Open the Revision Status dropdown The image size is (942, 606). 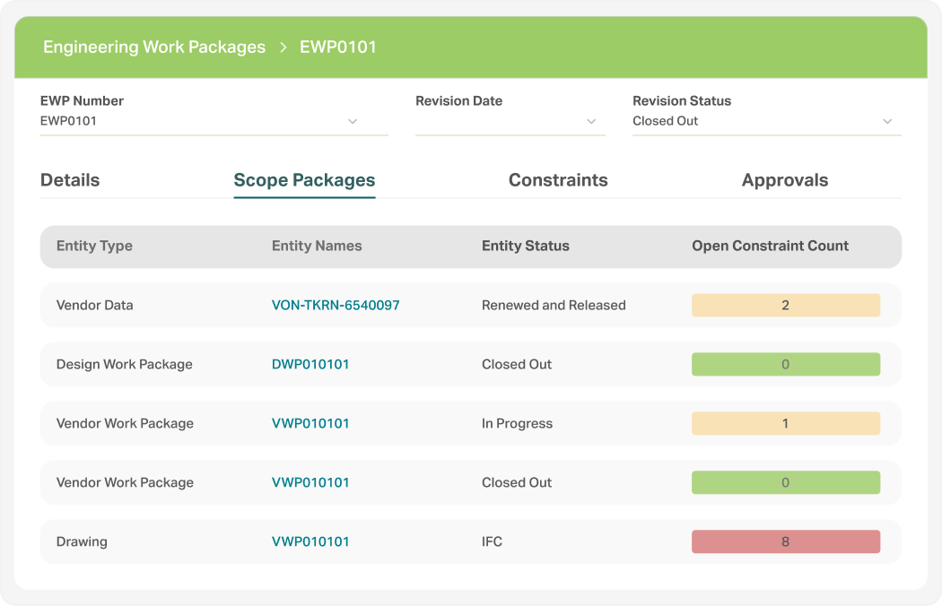point(887,121)
